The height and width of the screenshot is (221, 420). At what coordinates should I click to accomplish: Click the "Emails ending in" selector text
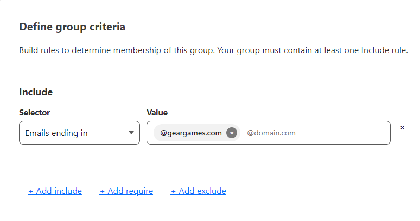click(56, 133)
